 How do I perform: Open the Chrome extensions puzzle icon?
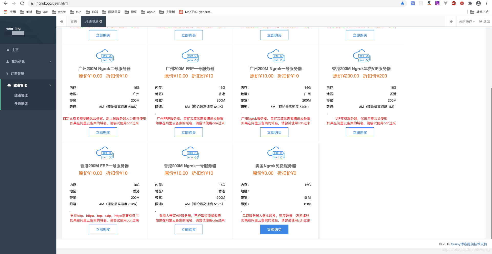pos(470,3)
